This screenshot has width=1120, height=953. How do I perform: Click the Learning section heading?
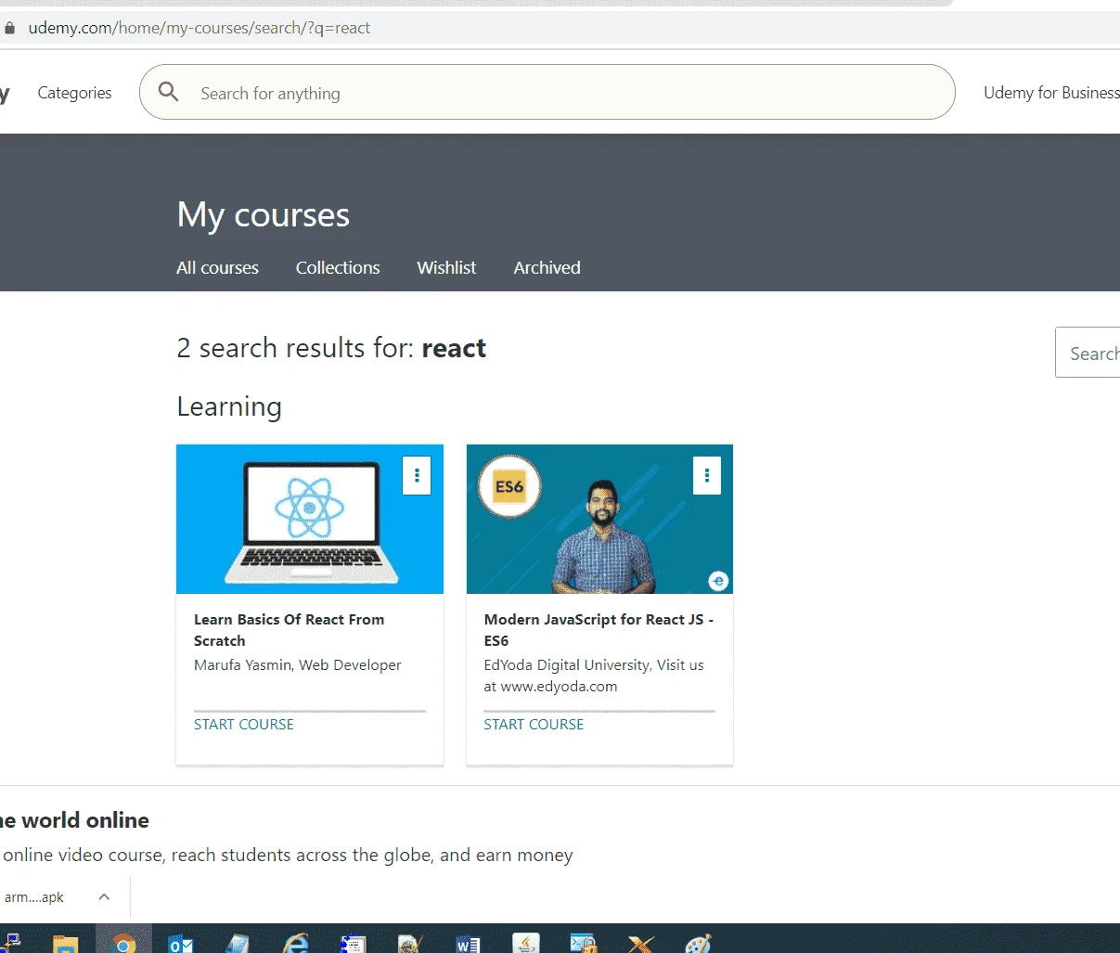(x=229, y=406)
